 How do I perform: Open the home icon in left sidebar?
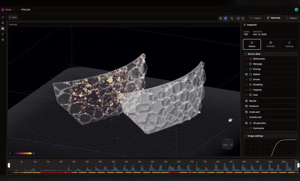[3, 23]
